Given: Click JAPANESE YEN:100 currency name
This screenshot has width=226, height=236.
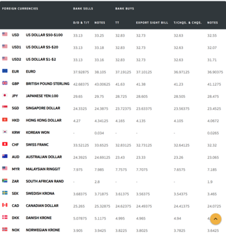Looking at the screenshot, I should coord(42,96).
